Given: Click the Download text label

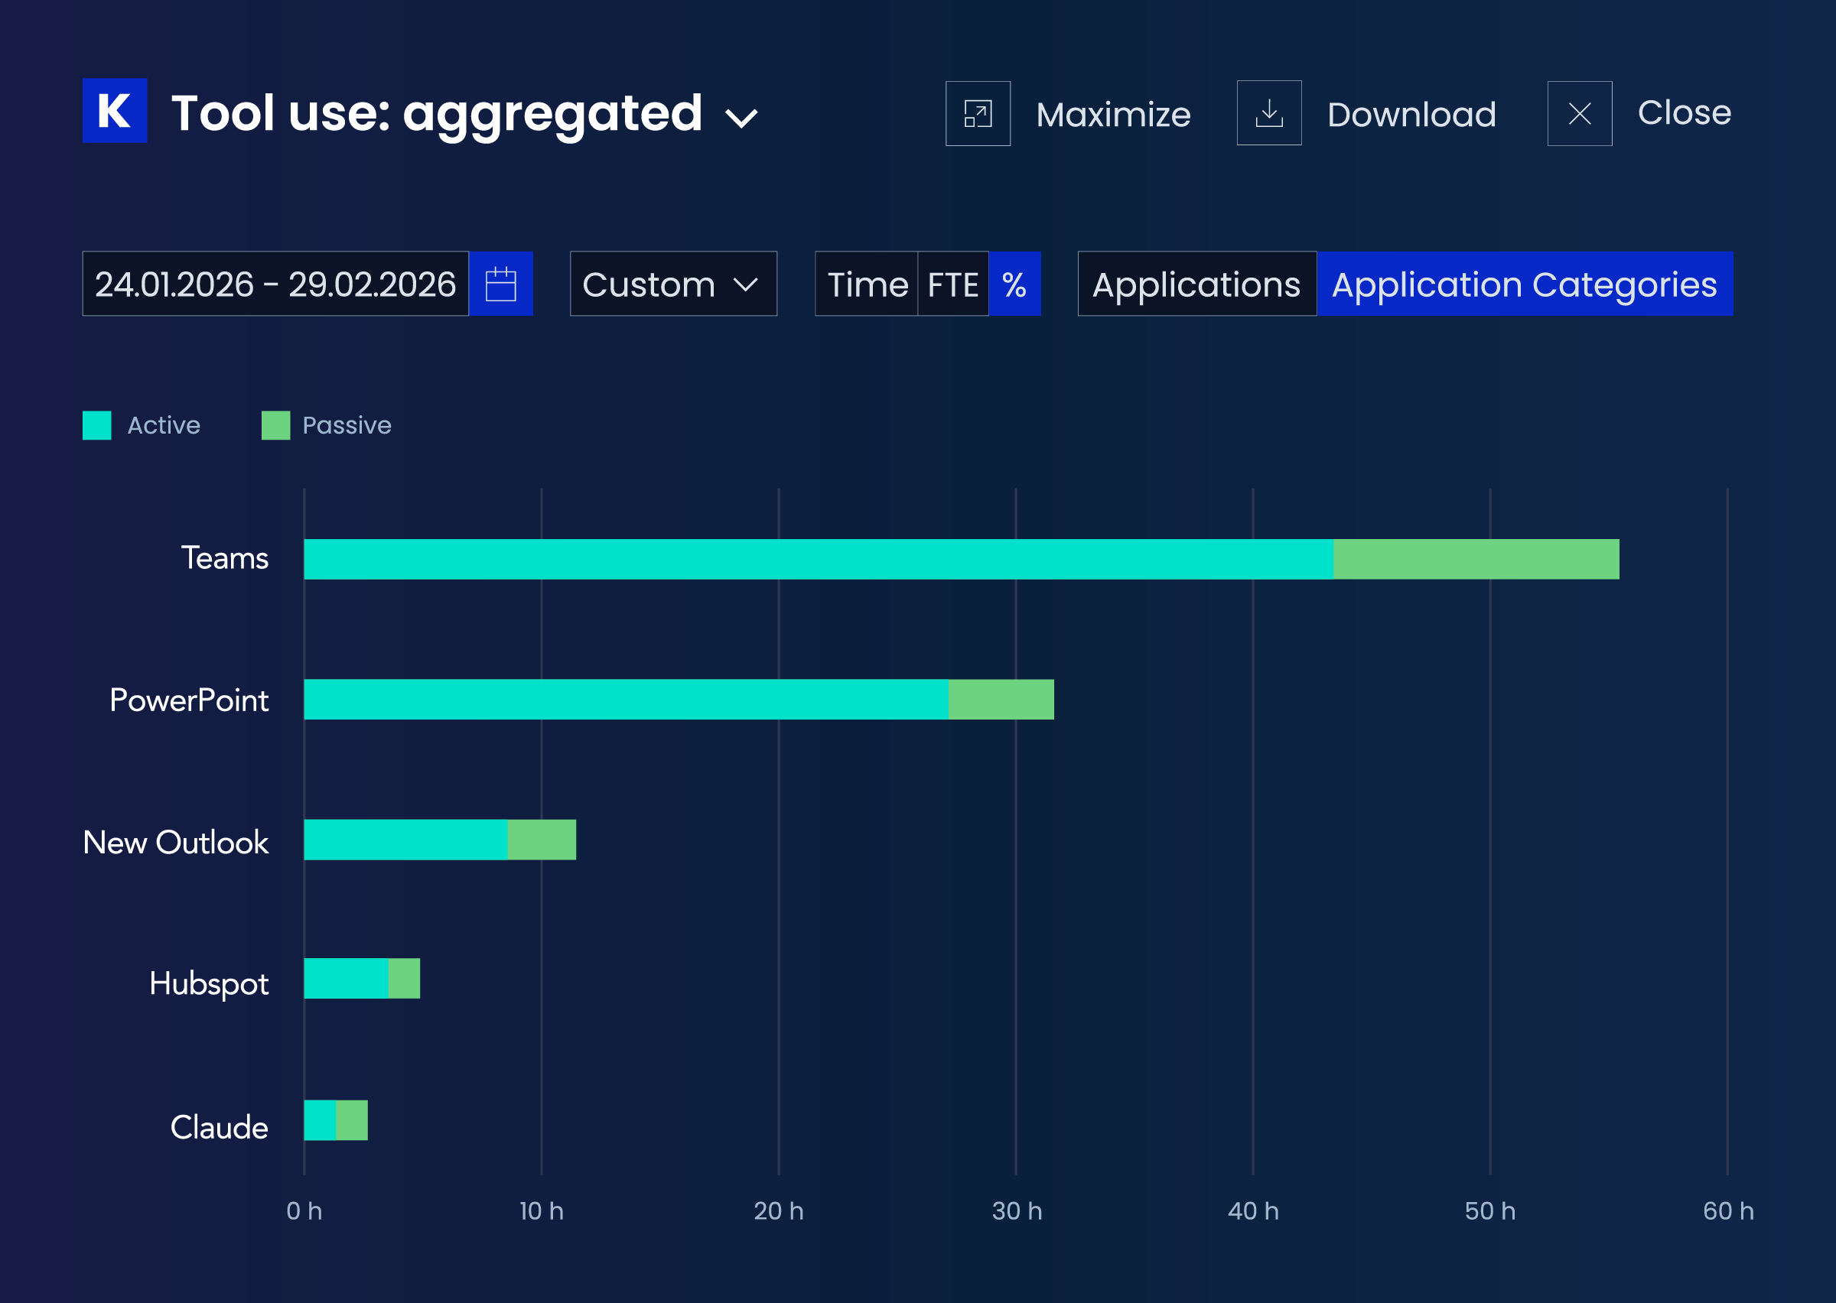Looking at the screenshot, I should click(x=1411, y=115).
